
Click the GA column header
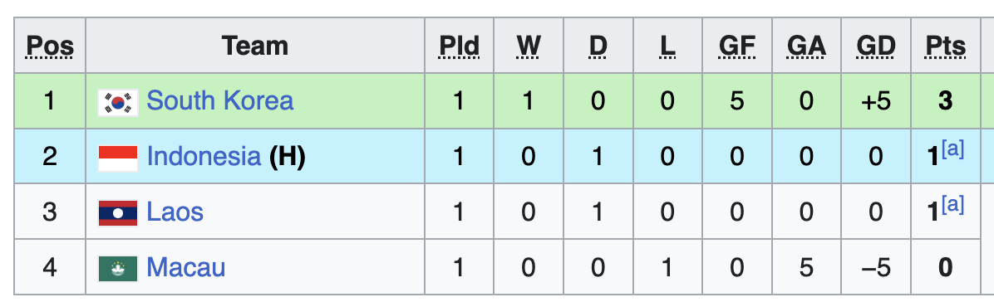pos(806,46)
